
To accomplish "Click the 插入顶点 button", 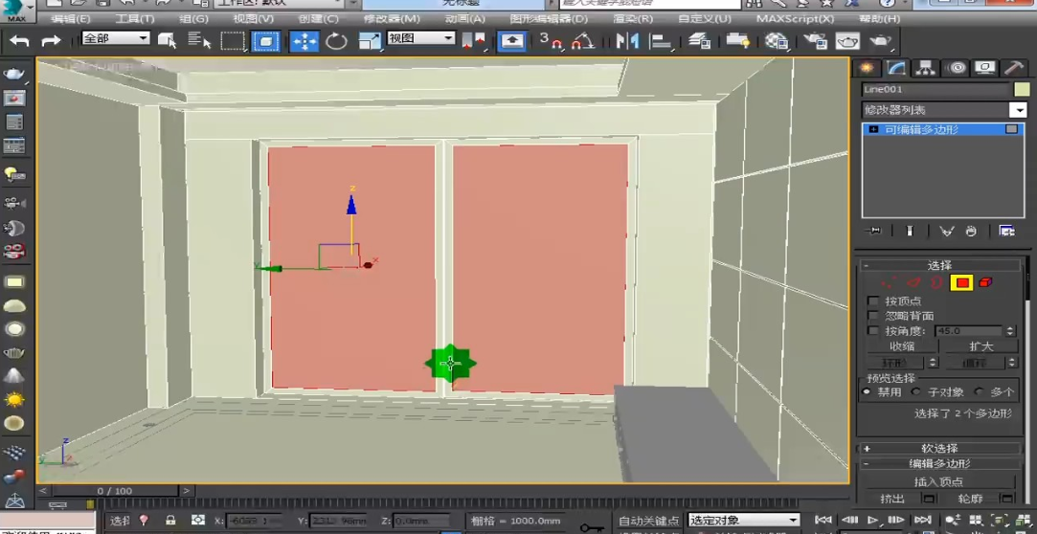I will [939, 481].
